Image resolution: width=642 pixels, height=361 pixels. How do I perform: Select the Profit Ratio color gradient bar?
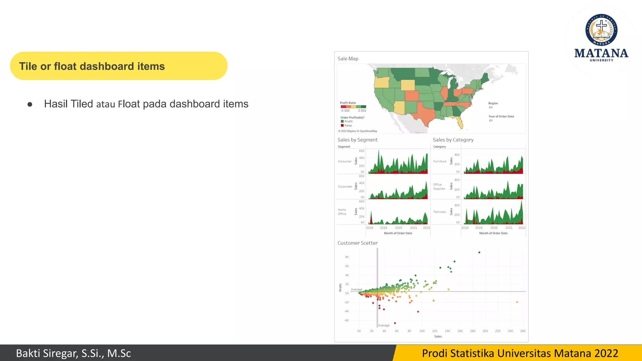(x=353, y=107)
